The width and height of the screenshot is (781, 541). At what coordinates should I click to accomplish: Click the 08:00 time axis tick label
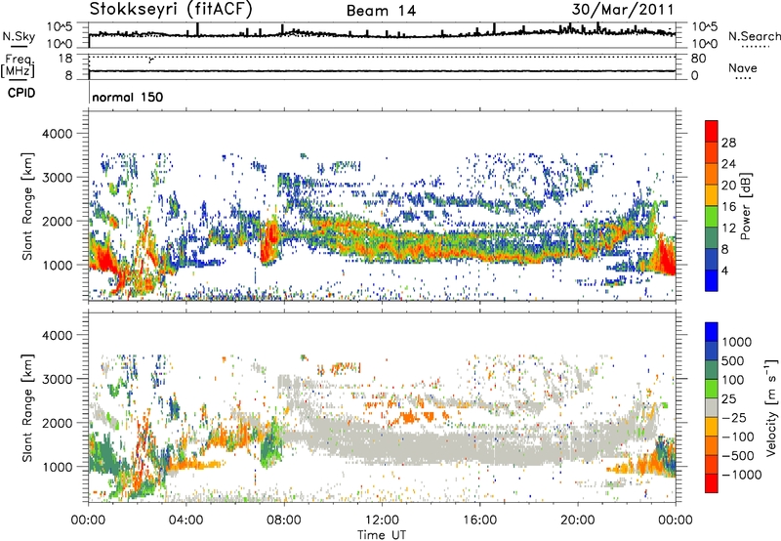(x=283, y=520)
